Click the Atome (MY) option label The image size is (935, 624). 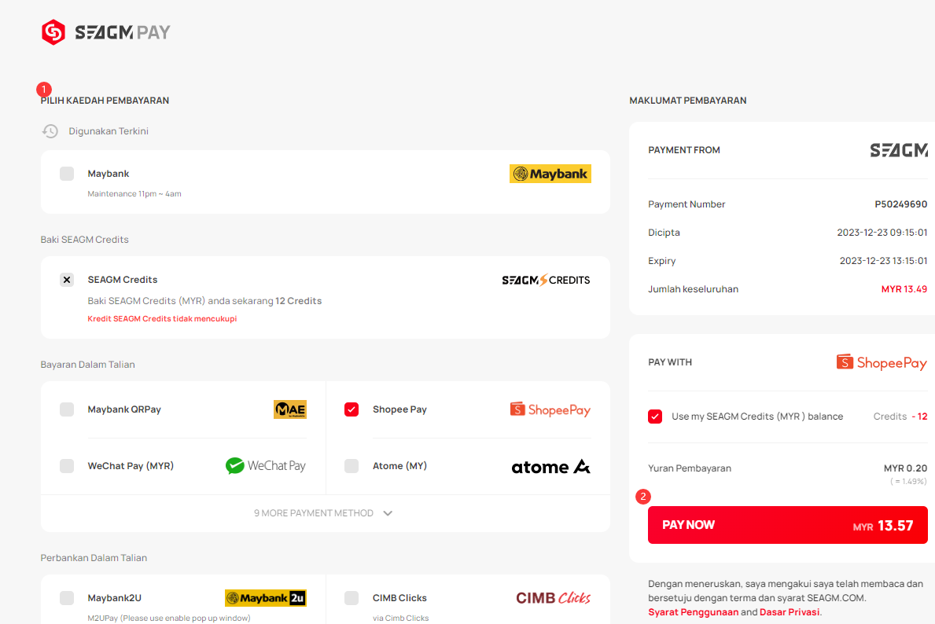point(399,465)
